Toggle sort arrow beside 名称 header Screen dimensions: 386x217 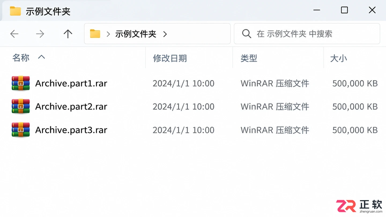point(41,57)
